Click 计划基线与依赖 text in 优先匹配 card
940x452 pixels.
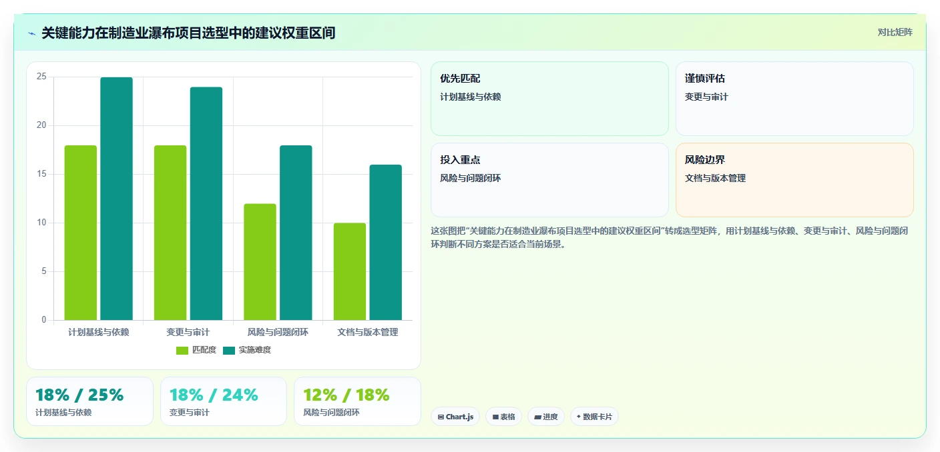point(470,97)
